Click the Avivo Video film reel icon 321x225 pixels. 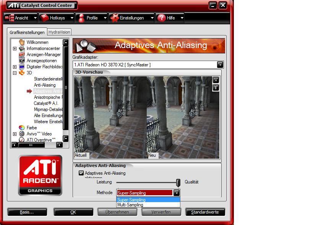tap(22, 133)
